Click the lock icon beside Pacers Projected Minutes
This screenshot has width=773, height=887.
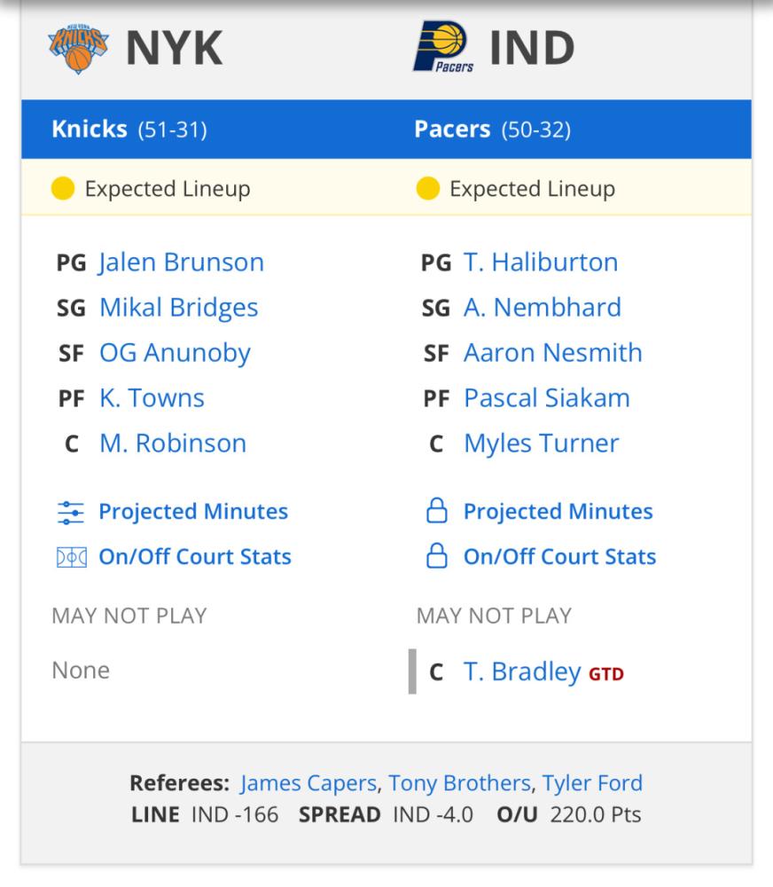[436, 510]
